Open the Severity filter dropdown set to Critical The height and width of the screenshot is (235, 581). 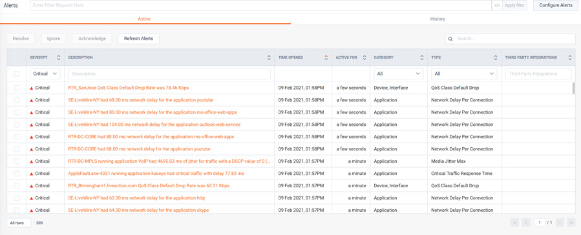pyautogui.click(x=45, y=74)
